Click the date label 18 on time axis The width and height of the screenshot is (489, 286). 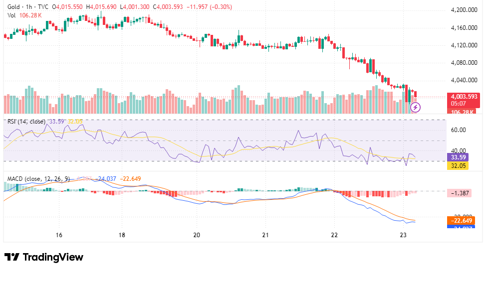[x=122, y=235]
